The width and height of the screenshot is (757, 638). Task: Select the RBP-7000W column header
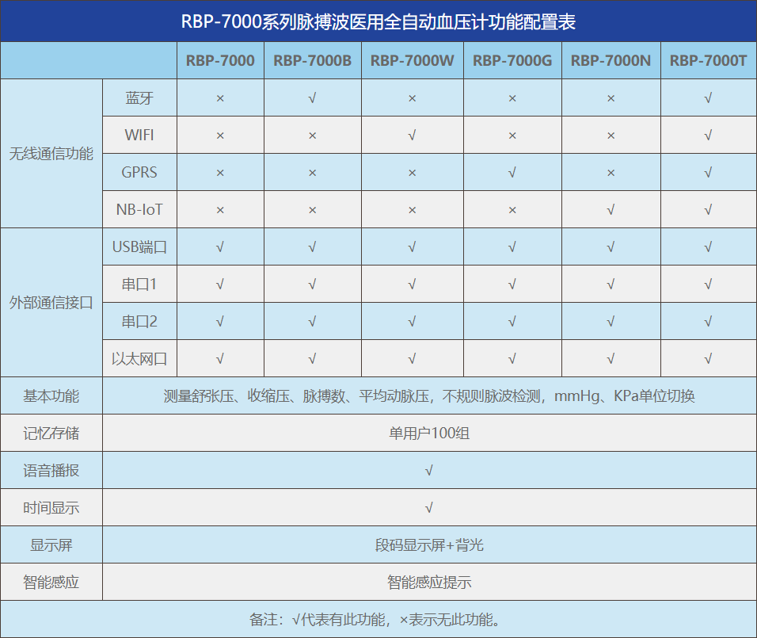(x=412, y=61)
